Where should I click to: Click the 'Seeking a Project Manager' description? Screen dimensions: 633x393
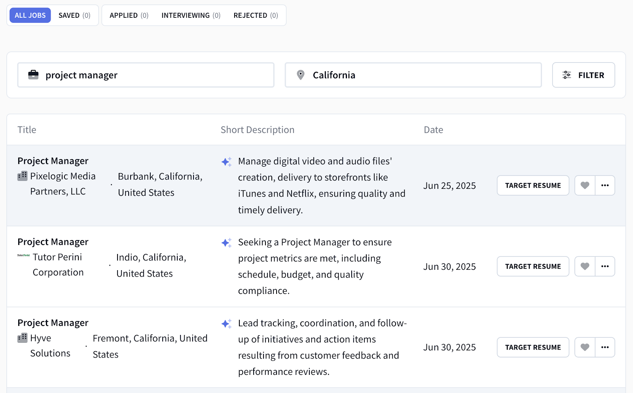click(x=315, y=267)
